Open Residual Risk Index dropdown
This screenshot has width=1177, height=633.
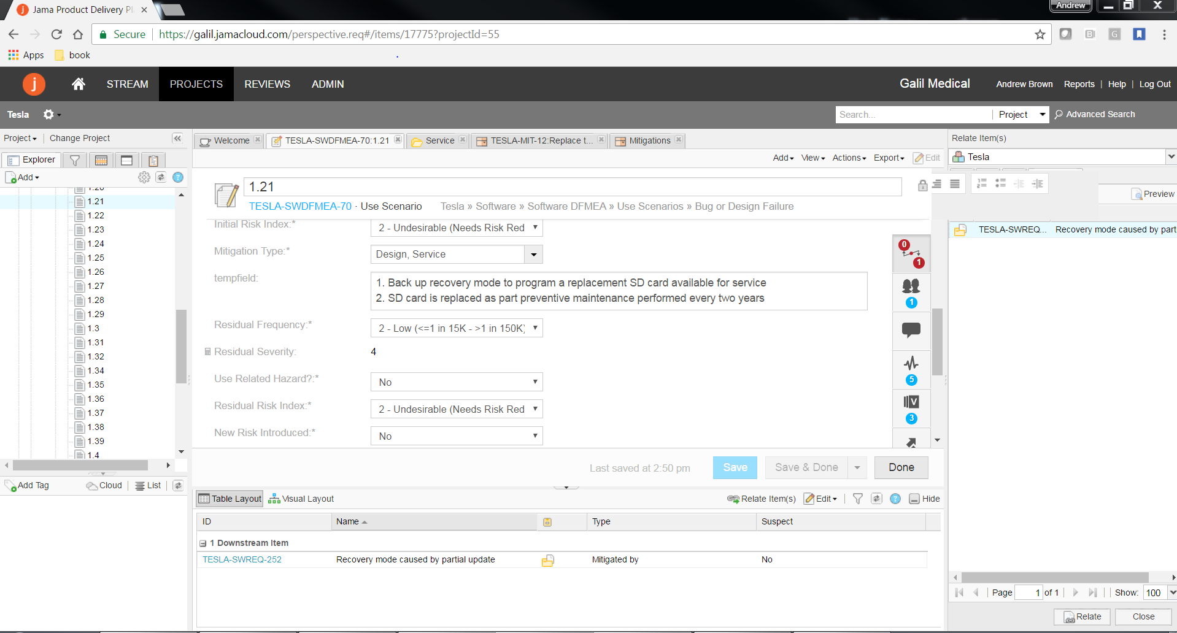click(457, 409)
